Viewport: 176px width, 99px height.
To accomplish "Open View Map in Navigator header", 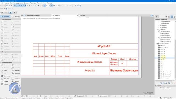I will (169, 17).
